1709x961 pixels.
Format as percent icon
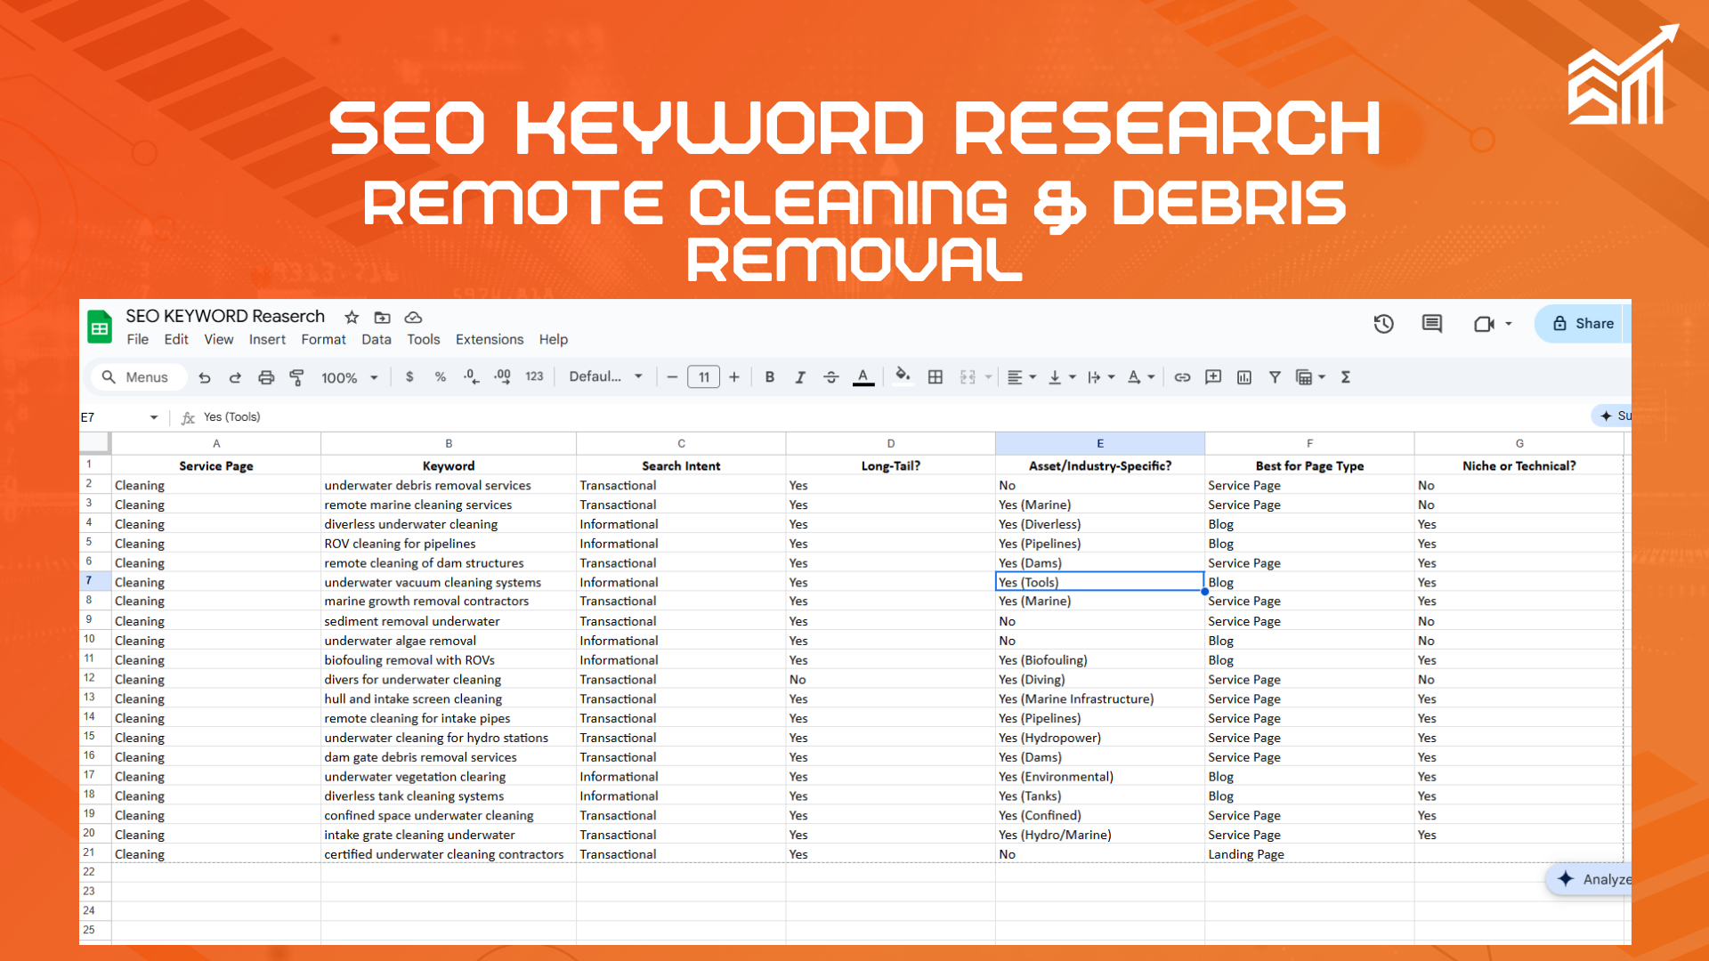tap(440, 377)
